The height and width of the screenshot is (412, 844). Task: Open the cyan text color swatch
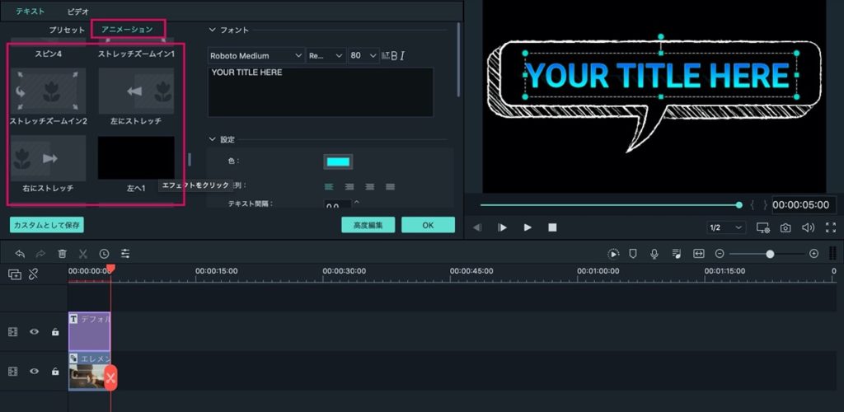338,162
